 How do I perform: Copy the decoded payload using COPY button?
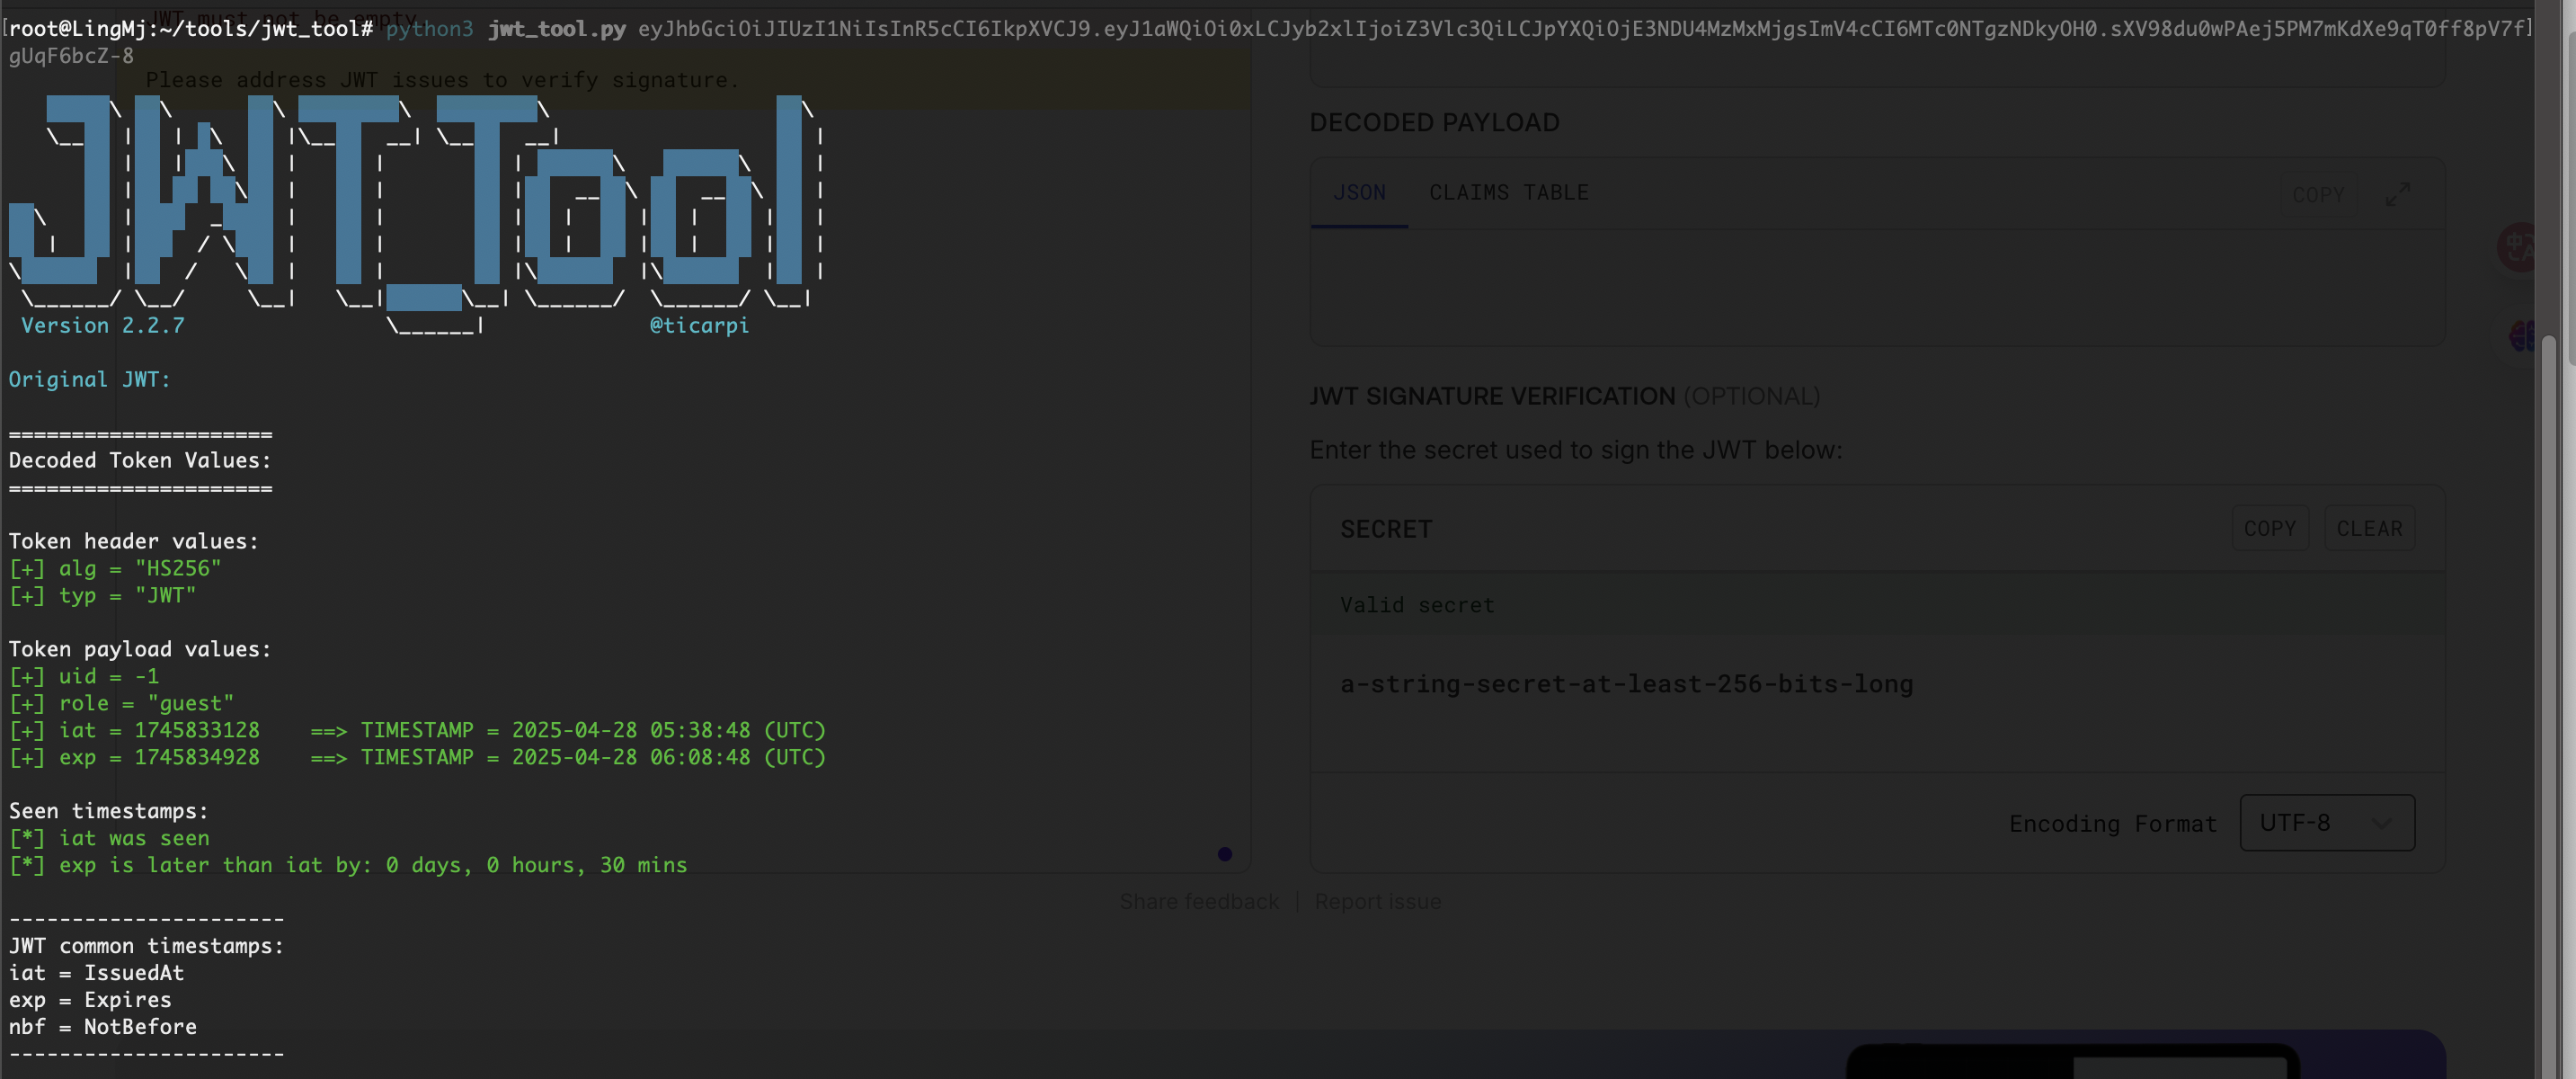click(x=2317, y=194)
